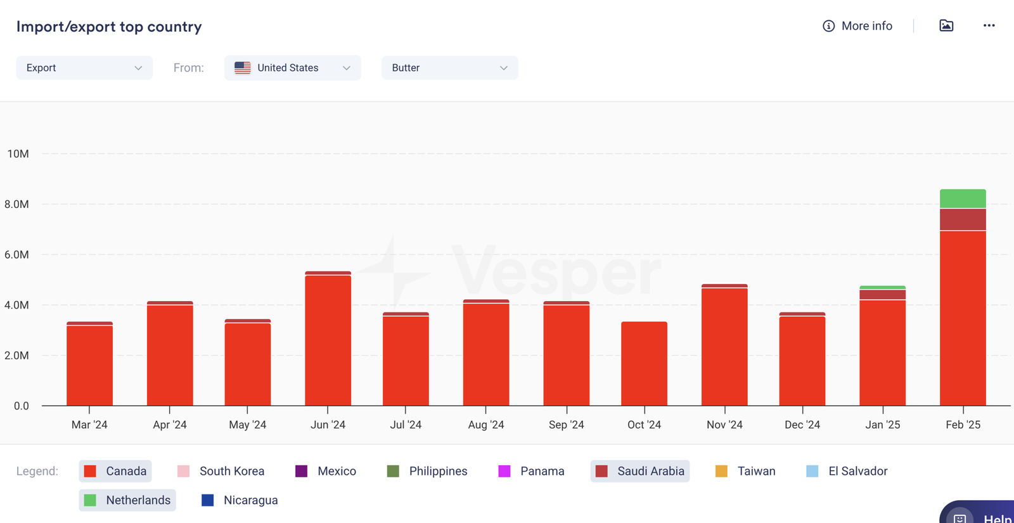Click the download chart image icon

(946, 26)
